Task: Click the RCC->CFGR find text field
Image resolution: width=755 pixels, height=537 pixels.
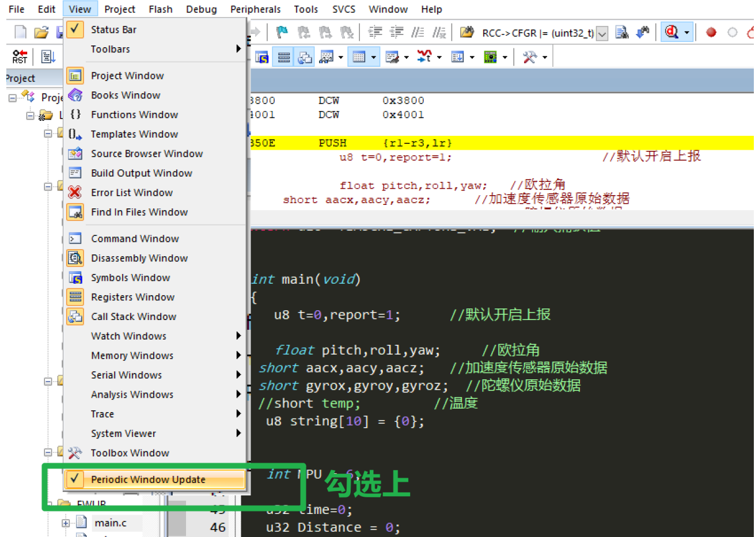Action: 538,33
